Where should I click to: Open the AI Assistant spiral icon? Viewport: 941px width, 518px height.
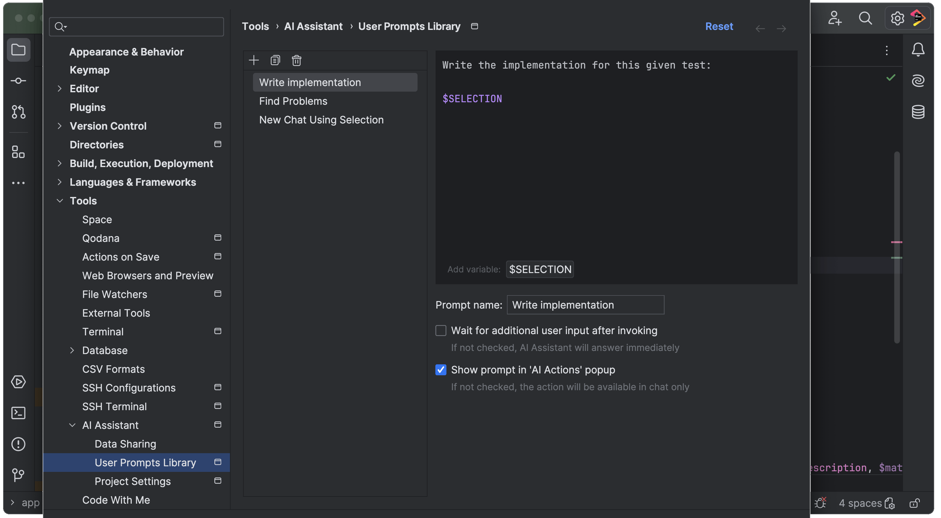tap(918, 80)
